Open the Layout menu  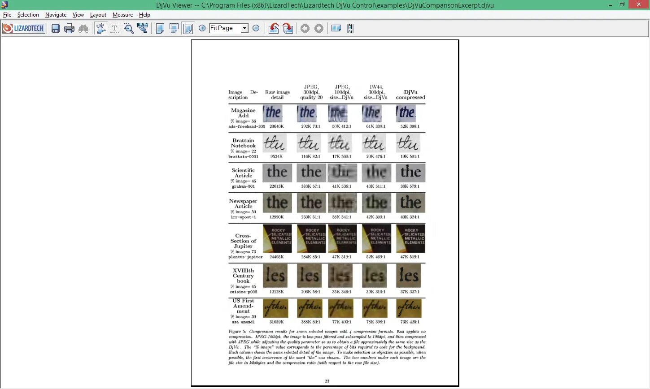coord(98,15)
